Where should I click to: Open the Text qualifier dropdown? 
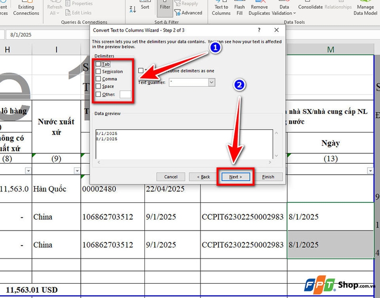[211, 82]
